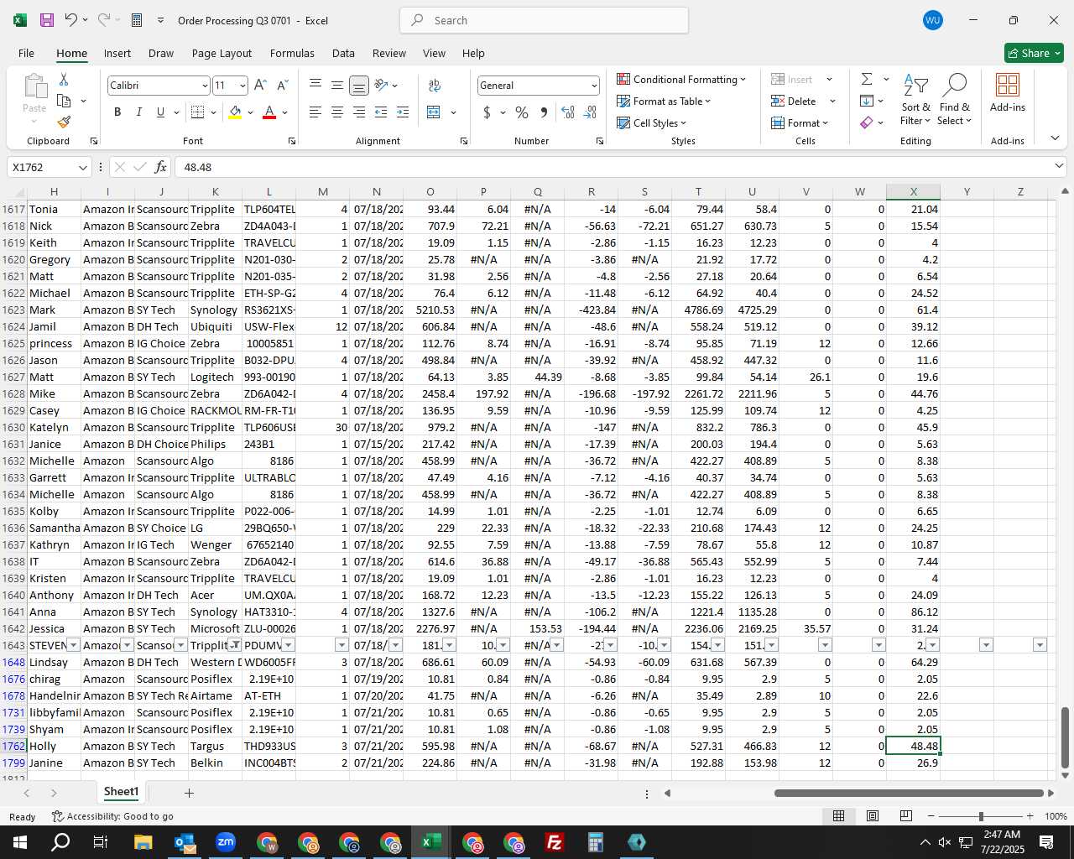The image size is (1074, 859).
Task: Expand the Cell Styles menu
Action: pyautogui.click(x=651, y=122)
